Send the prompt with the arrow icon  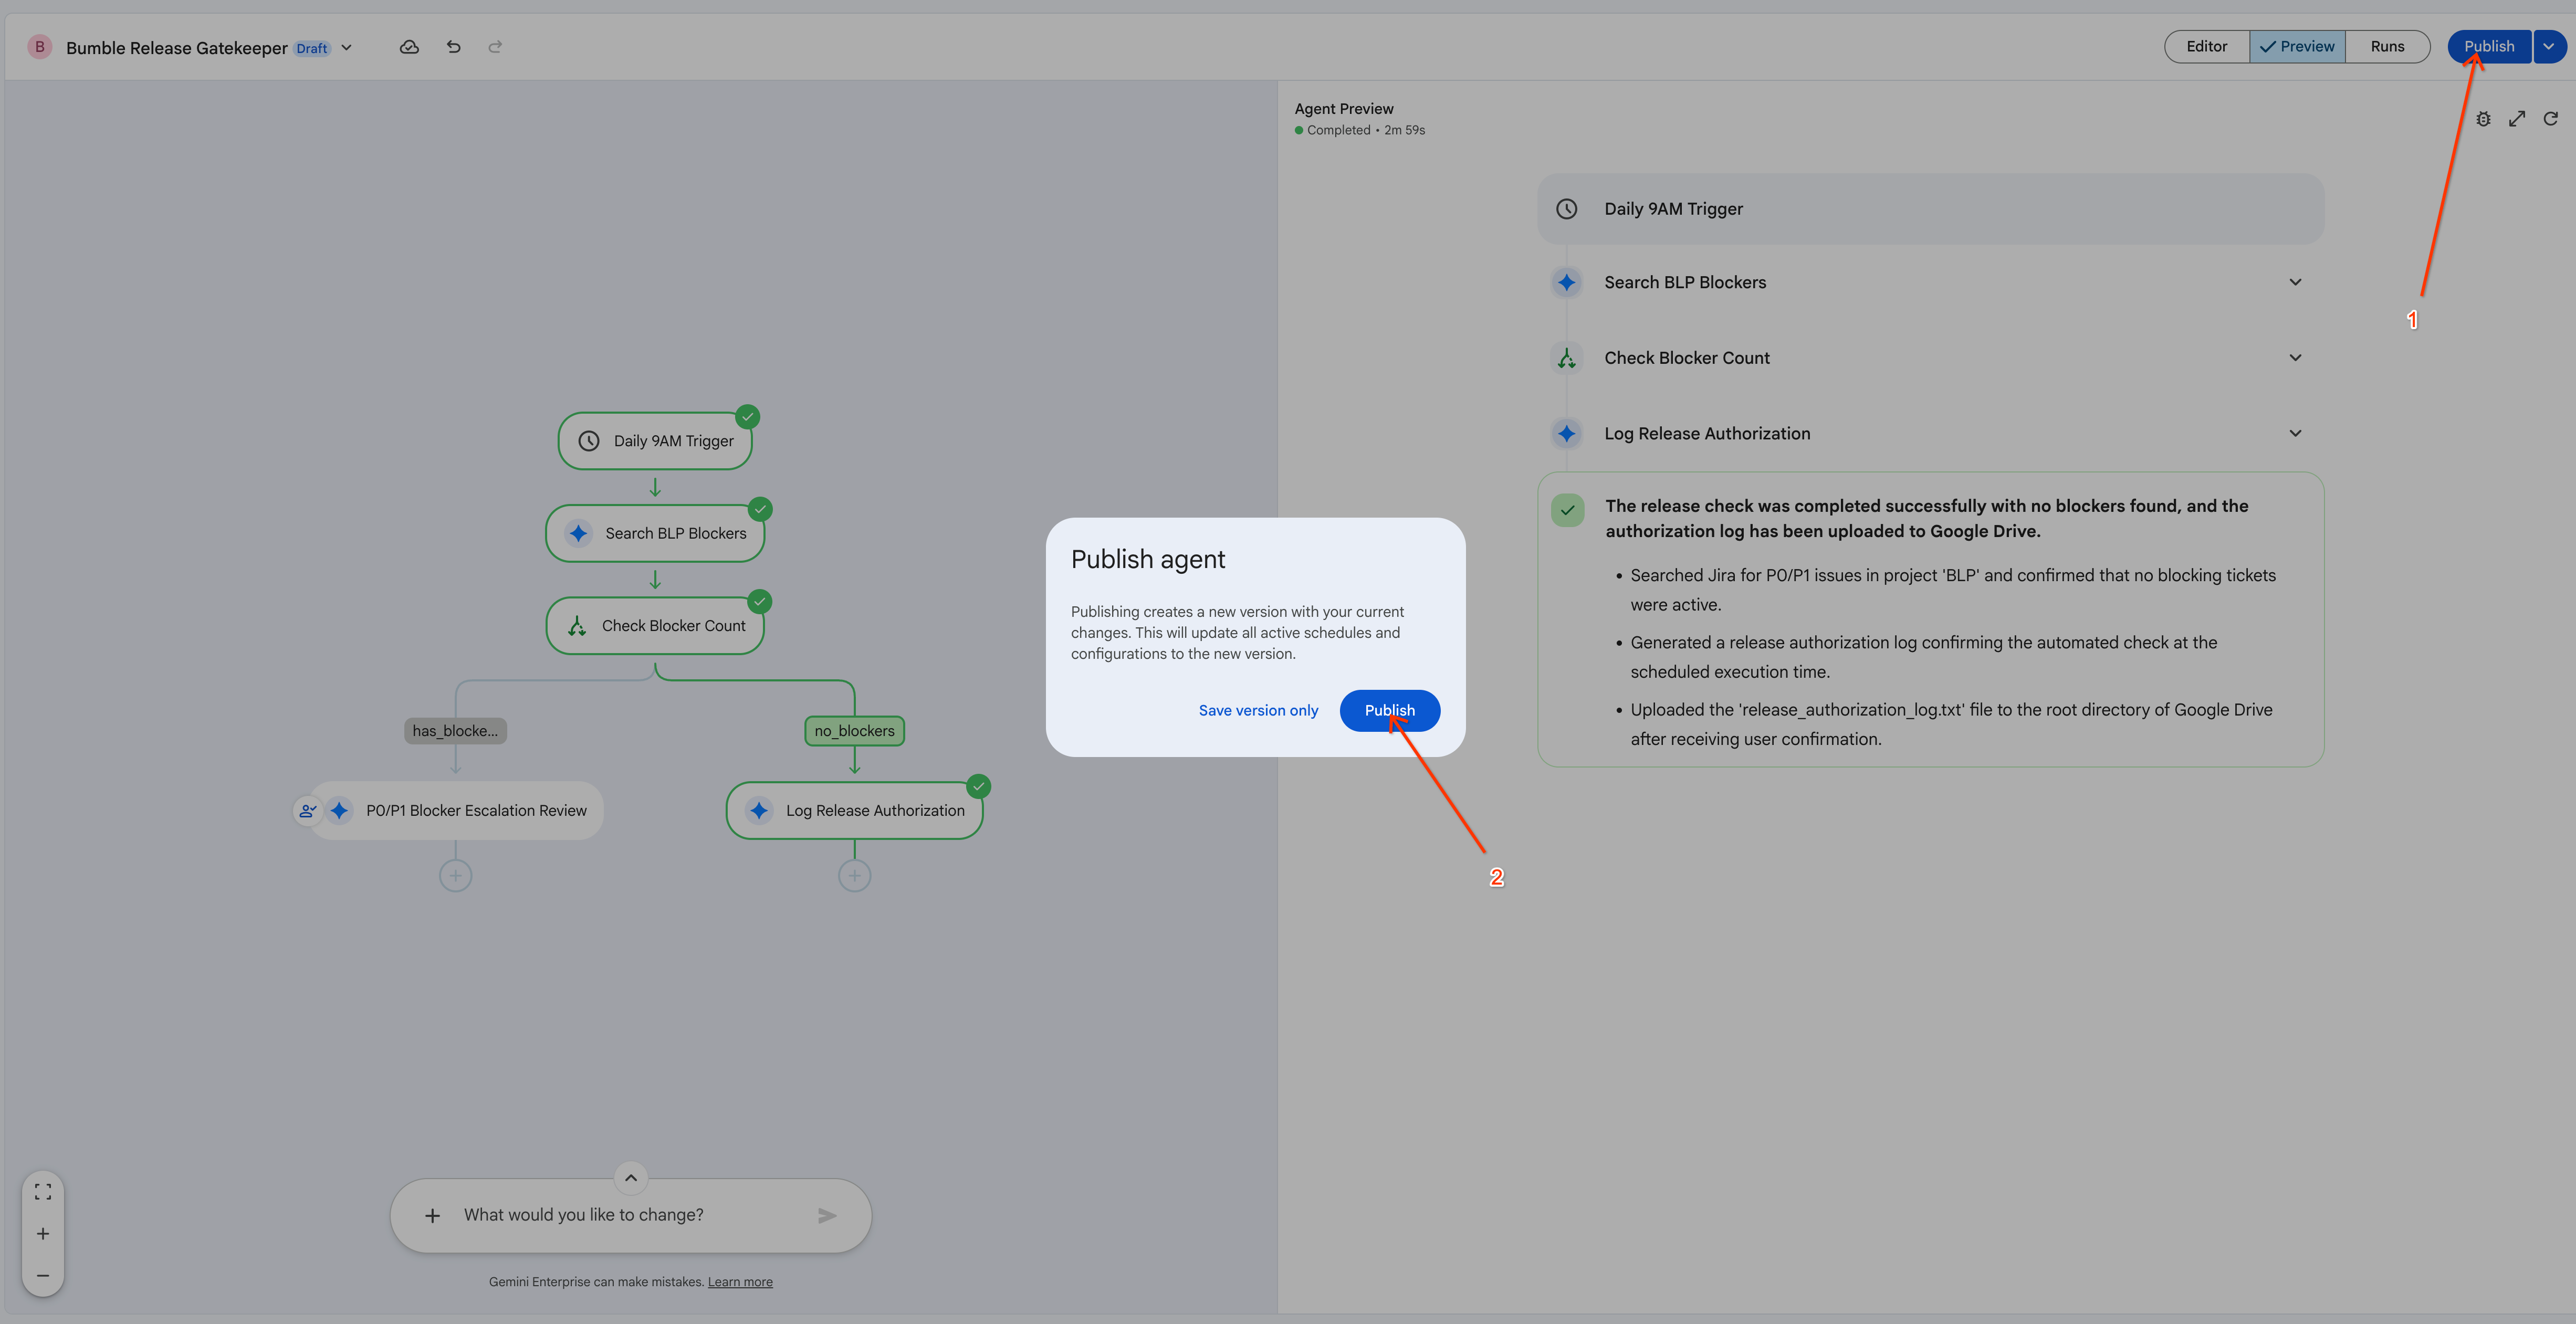pos(827,1215)
